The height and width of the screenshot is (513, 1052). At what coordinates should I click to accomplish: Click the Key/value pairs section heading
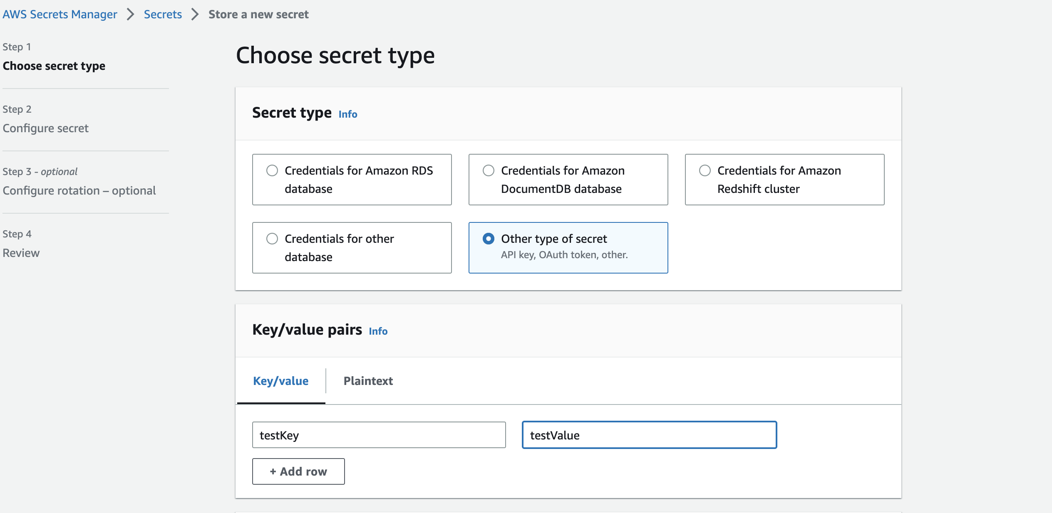pyautogui.click(x=307, y=330)
